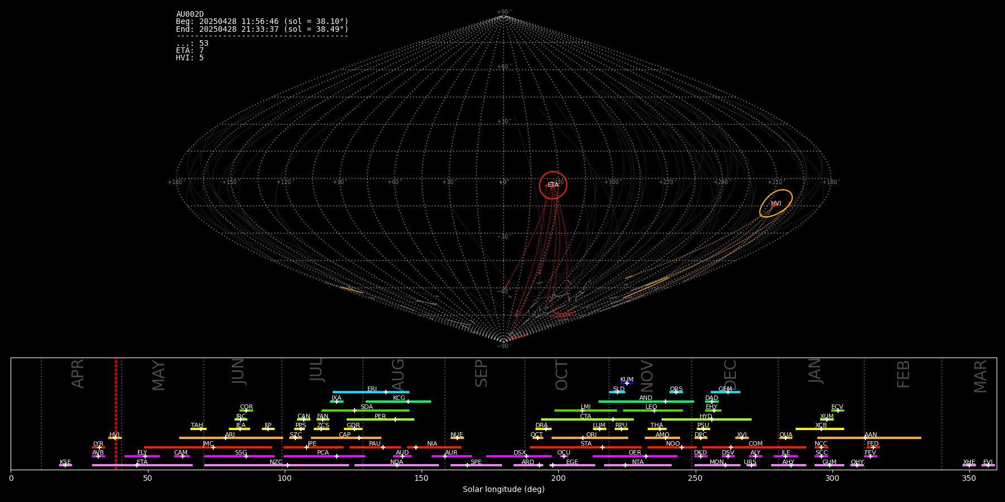Click the 350 tick on solar longitude axis
This screenshot has width=1005, height=502.
[969, 478]
